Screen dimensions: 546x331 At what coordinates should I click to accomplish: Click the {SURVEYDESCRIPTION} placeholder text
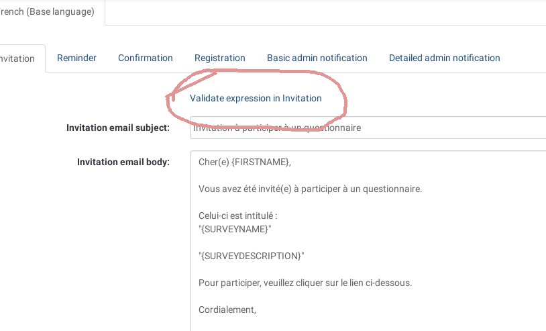(252, 256)
